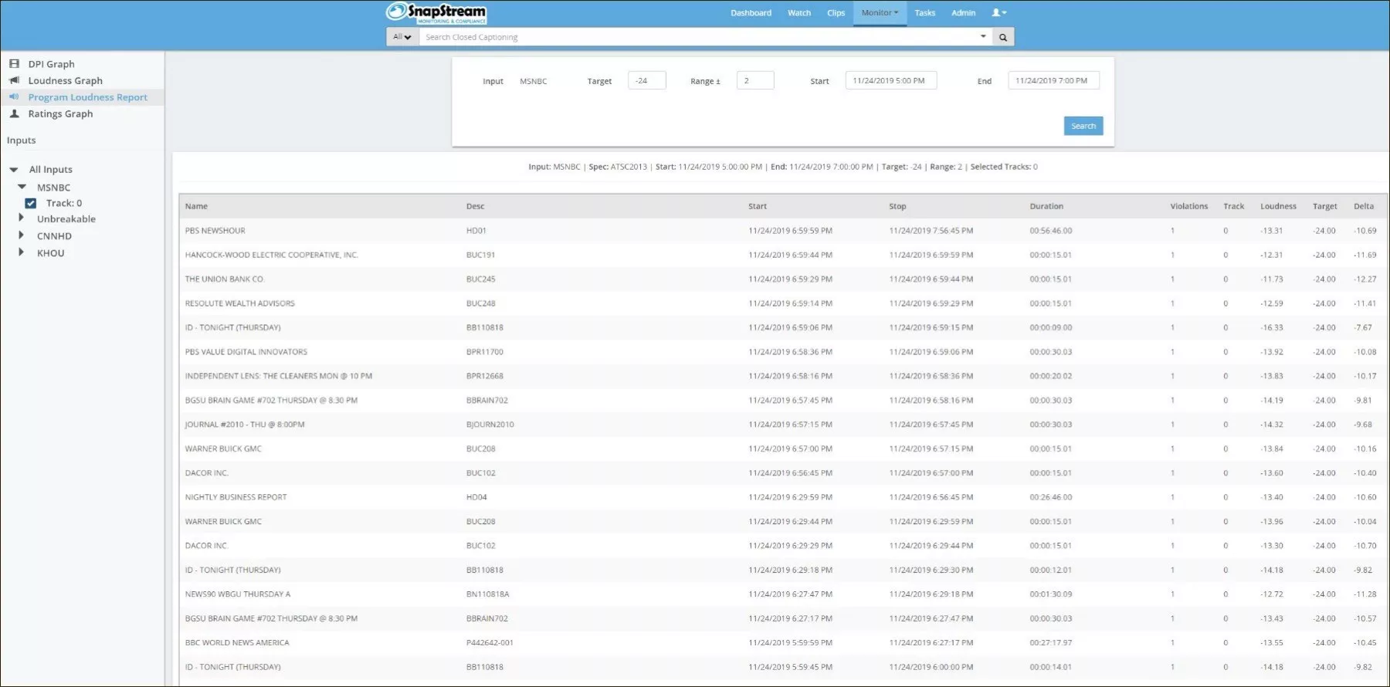This screenshot has height=687, width=1390.
Task: Click the SnapStream logo
Action: 436,13
